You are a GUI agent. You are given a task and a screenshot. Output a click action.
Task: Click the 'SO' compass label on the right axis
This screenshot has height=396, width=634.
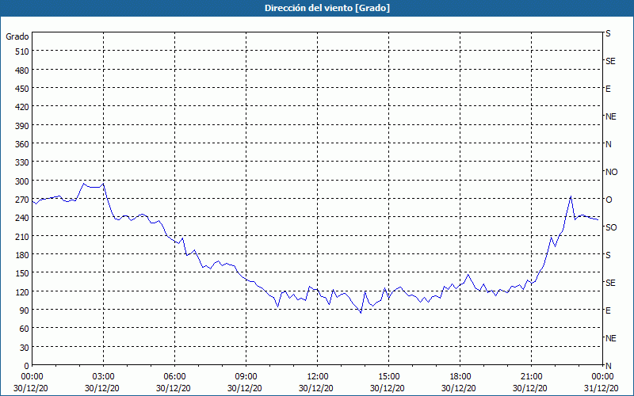click(x=611, y=227)
